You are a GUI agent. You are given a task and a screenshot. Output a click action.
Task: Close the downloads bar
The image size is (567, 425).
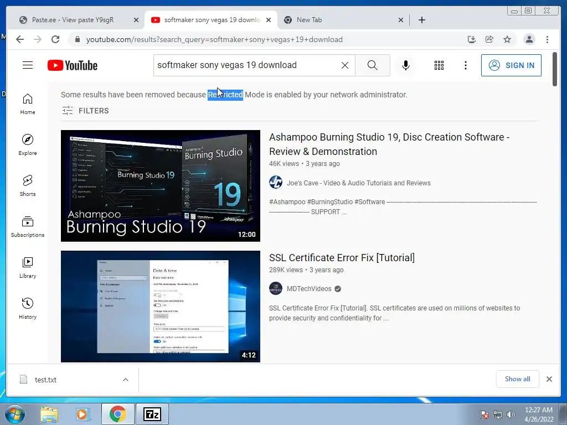549,379
